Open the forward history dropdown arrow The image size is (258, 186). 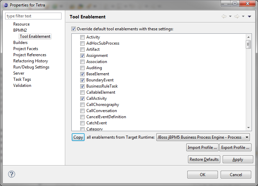tap(243, 16)
